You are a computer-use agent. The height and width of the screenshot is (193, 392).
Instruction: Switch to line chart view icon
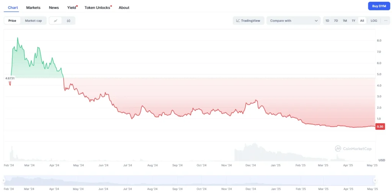click(56, 21)
